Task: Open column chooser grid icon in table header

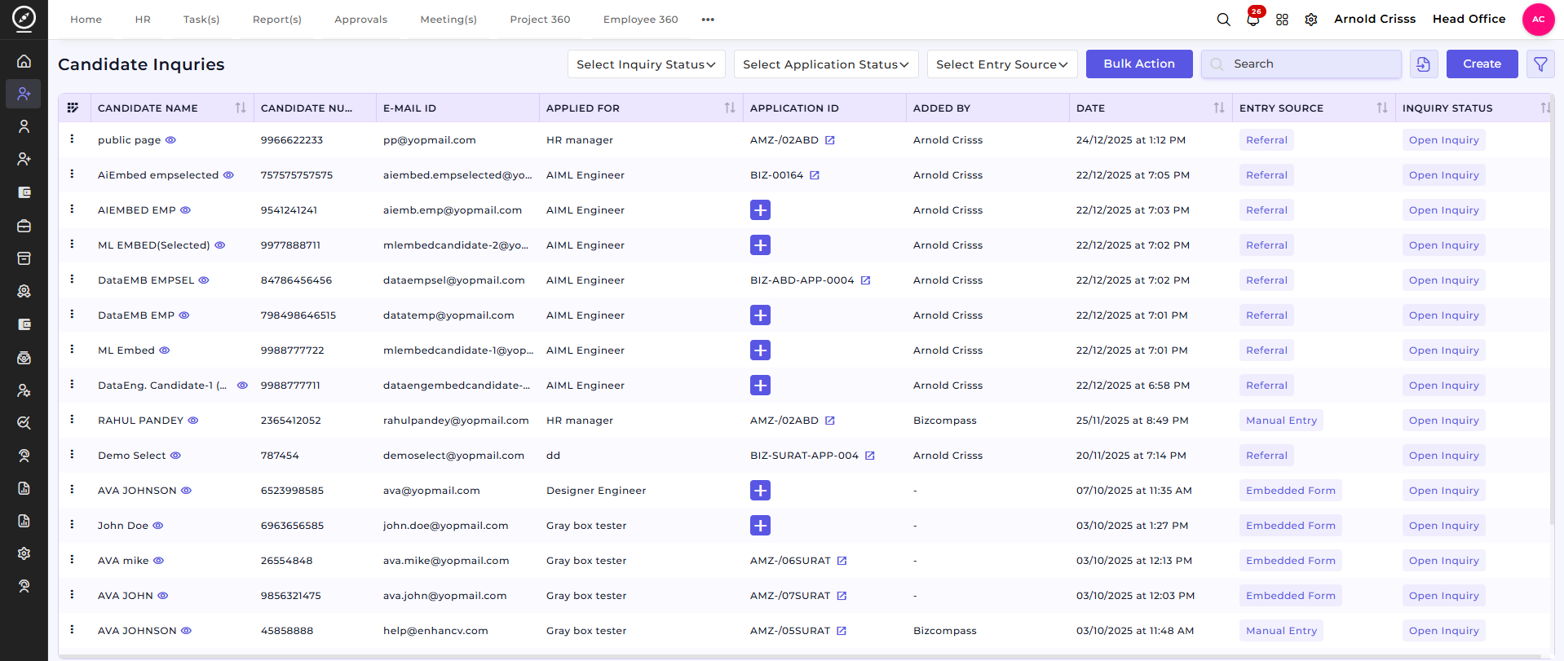Action: click(x=73, y=108)
